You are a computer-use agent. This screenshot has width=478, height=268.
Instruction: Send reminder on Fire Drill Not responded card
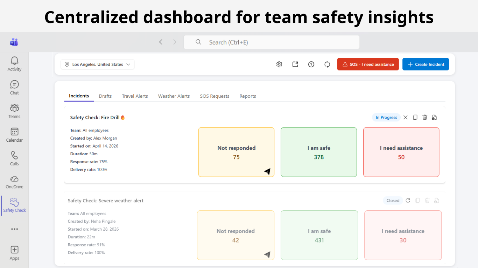click(267, 171)
